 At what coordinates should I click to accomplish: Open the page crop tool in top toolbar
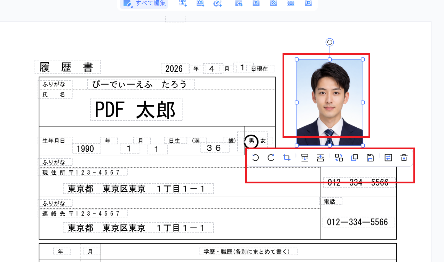(239, 3)
